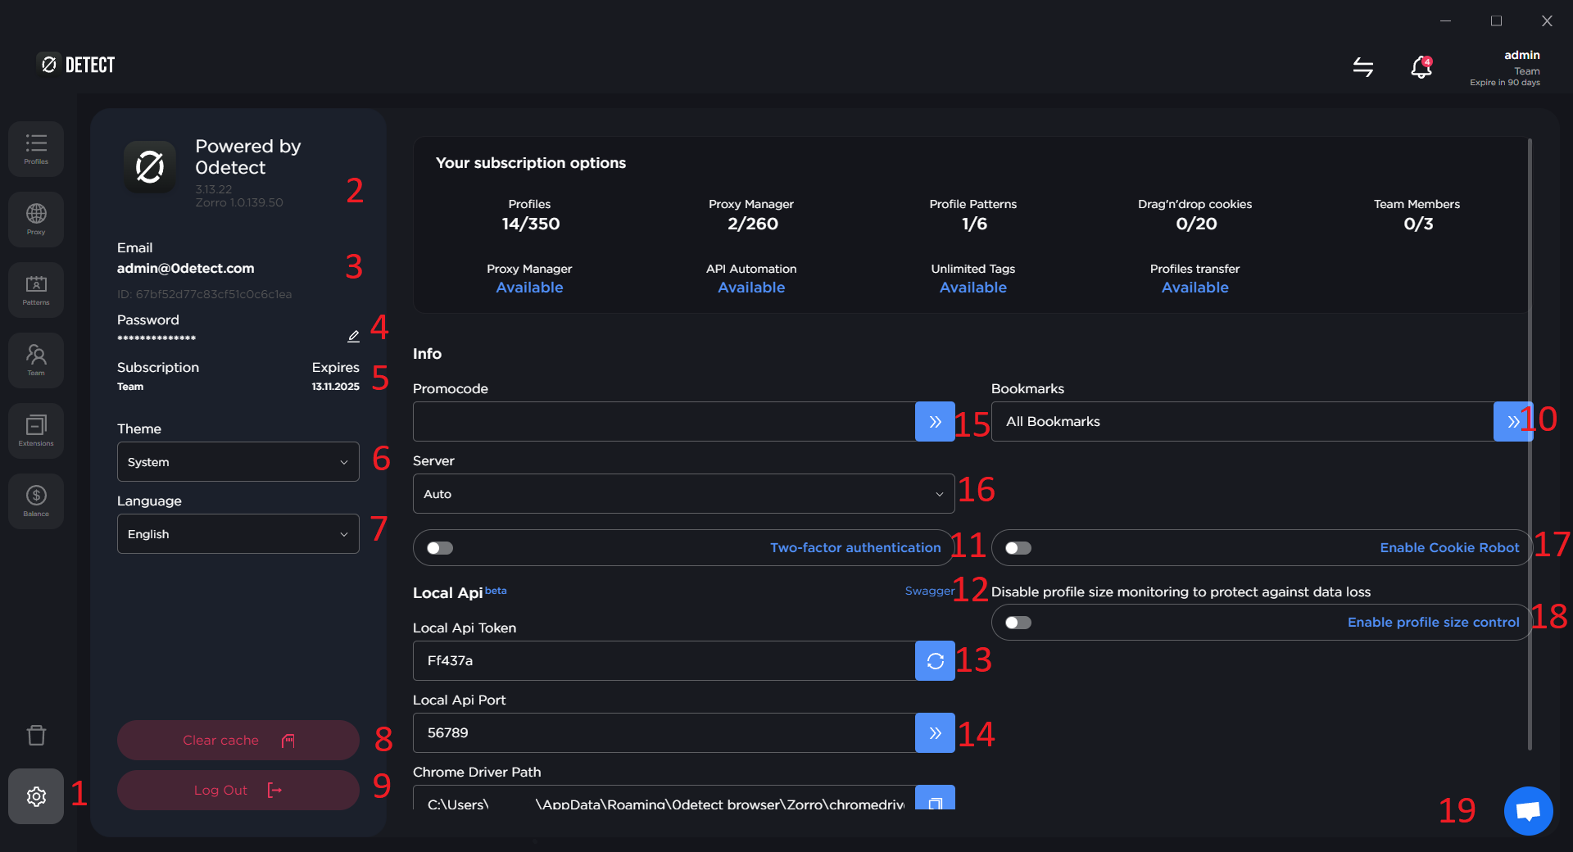The image size is (1573, 852).
Task: Open the Swagger link
Action: 929,591
